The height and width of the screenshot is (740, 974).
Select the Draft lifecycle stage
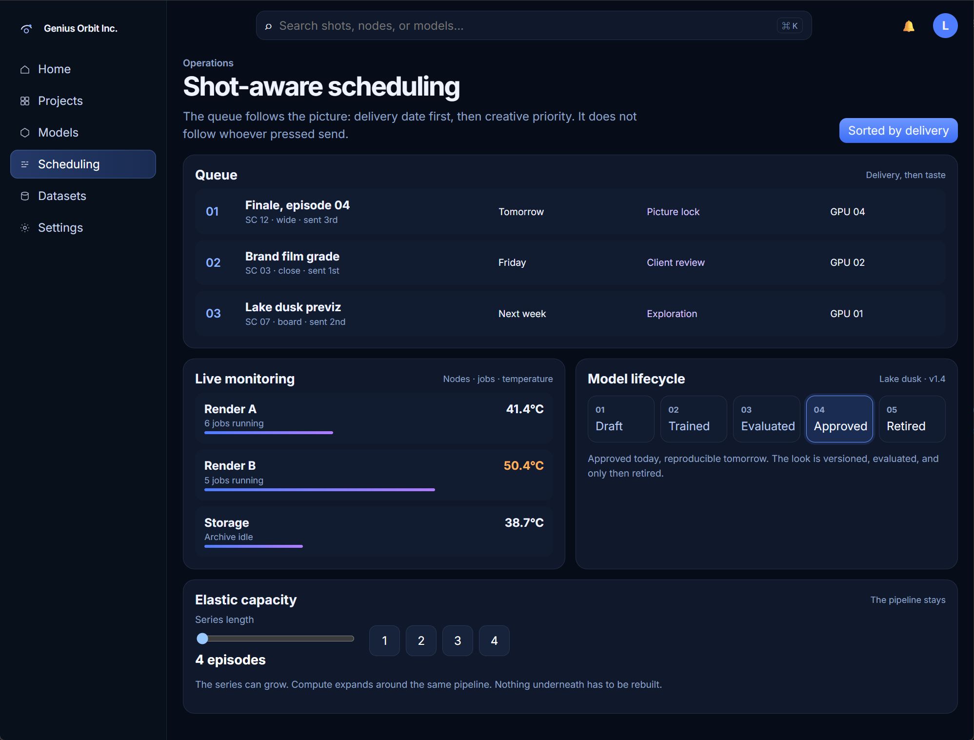coord(621,419)
